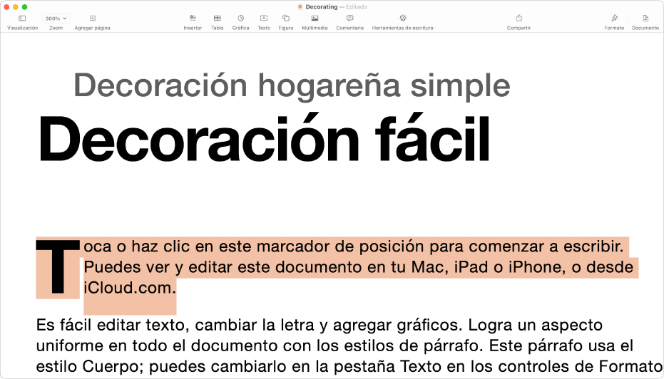Add a text box with Texto icon
This screenshot has height=379, width=664.
click(x=264, y=19)
